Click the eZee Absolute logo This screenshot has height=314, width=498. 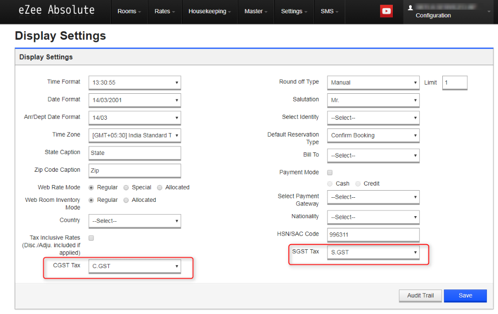[x=57, y=10]
